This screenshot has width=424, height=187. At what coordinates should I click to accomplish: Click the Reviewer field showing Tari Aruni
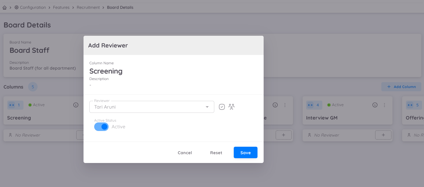coord(148,107)
